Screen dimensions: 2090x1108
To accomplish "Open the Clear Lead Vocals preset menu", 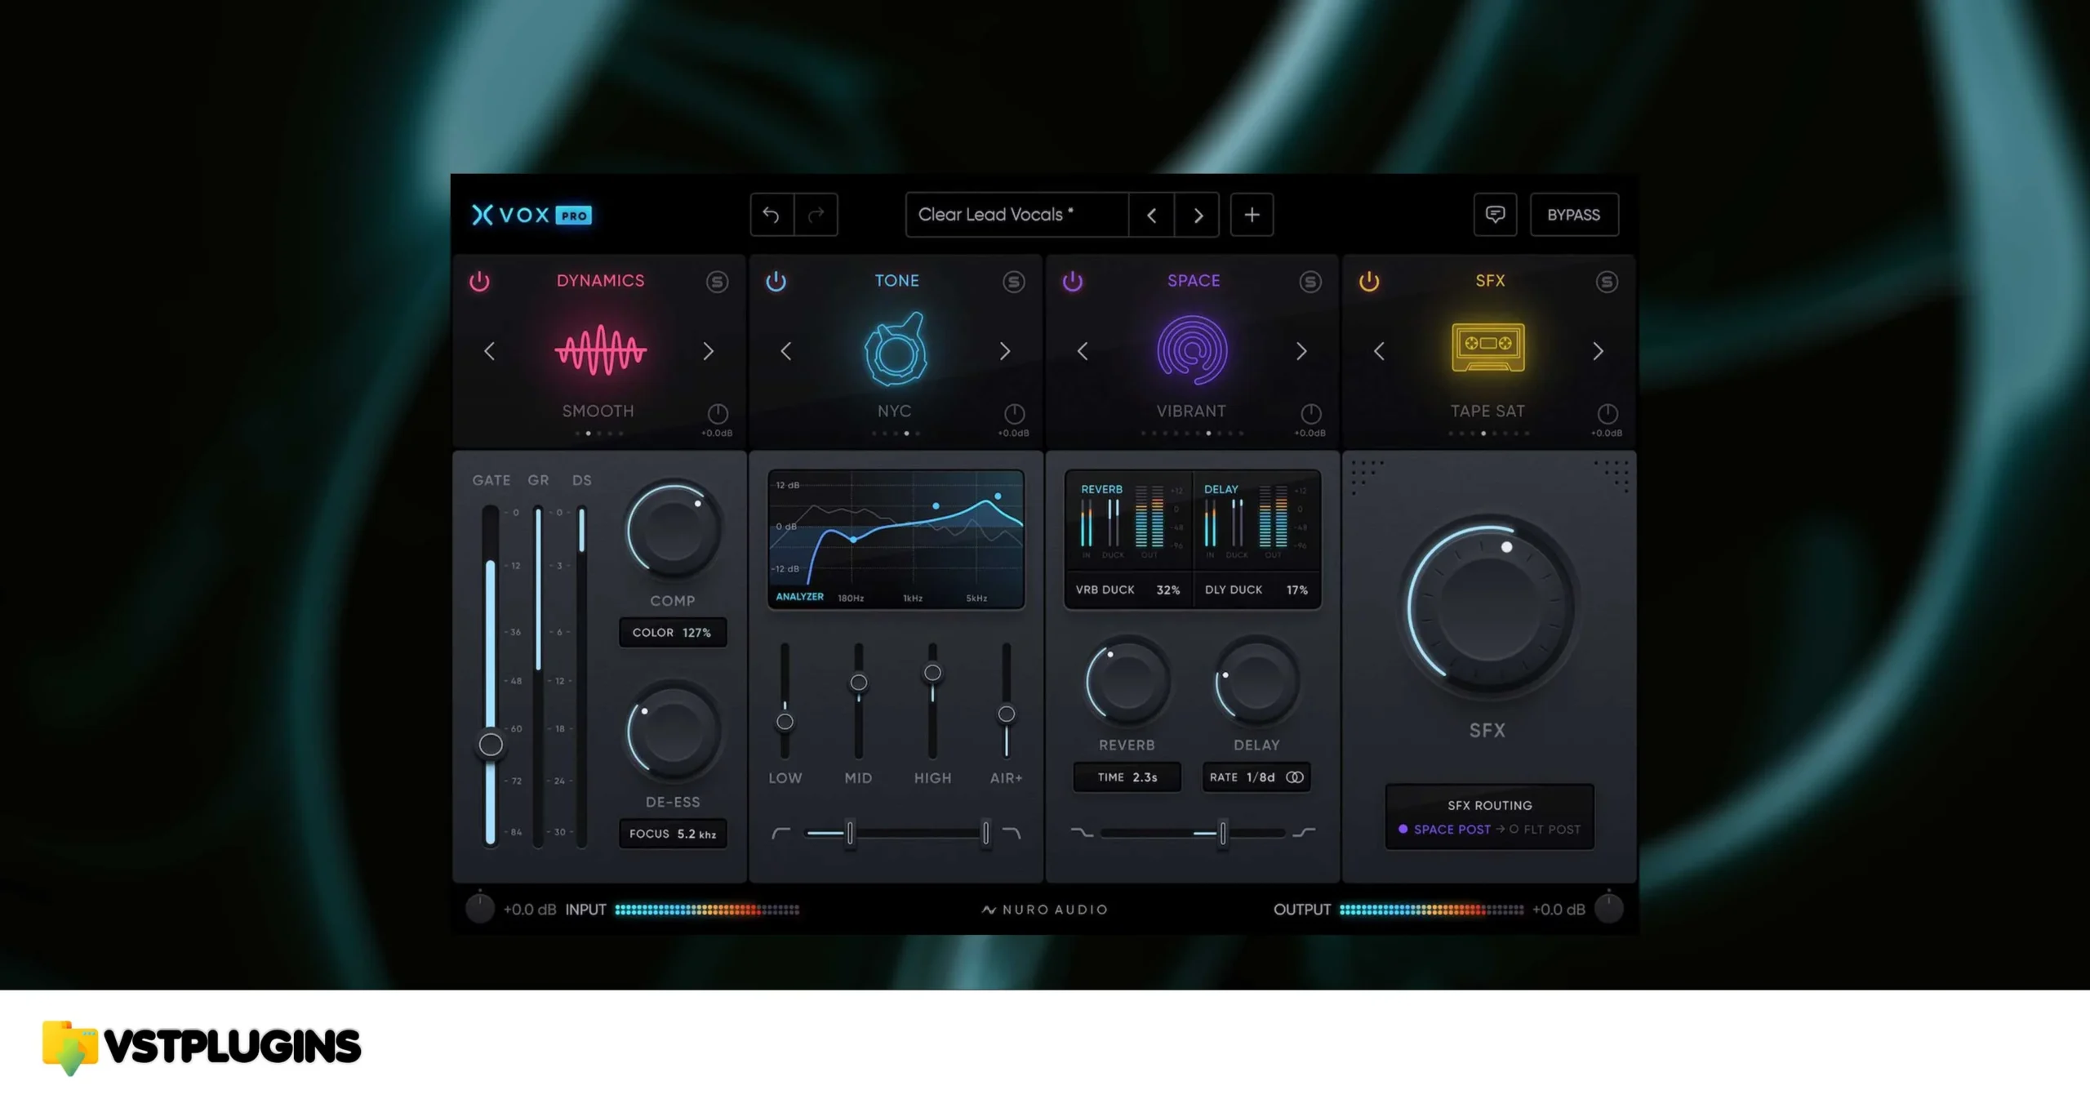I will (x=1016, y=215).
